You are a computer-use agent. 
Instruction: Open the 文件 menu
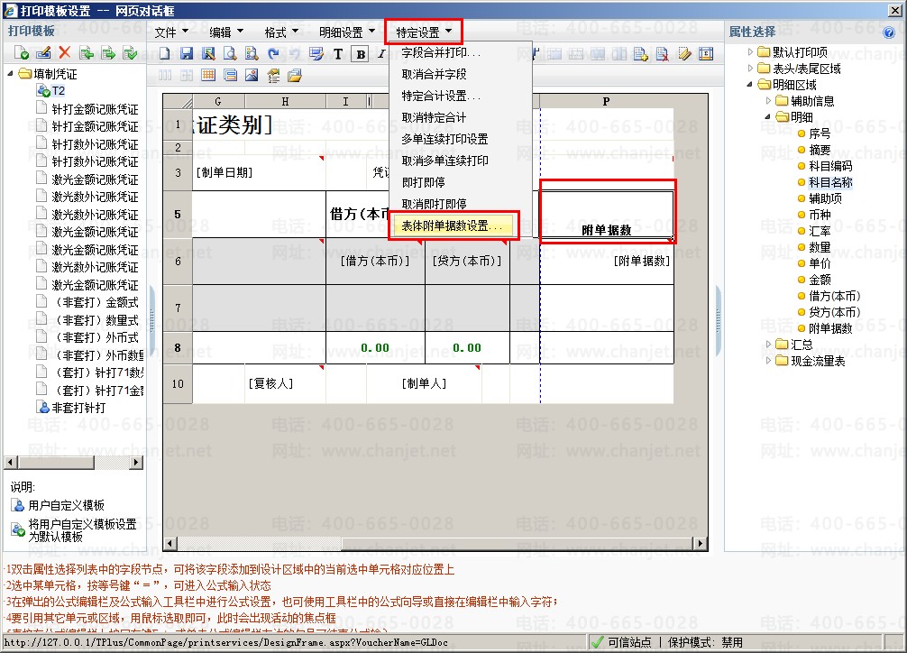pos(173,32)
